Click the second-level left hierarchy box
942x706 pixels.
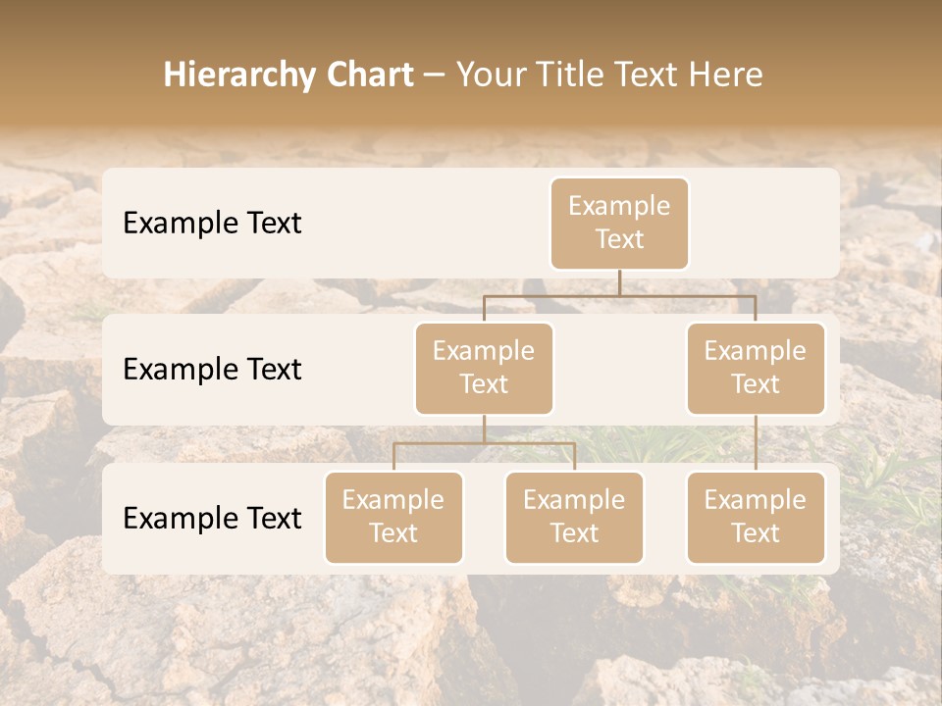(x=484, y=369)
